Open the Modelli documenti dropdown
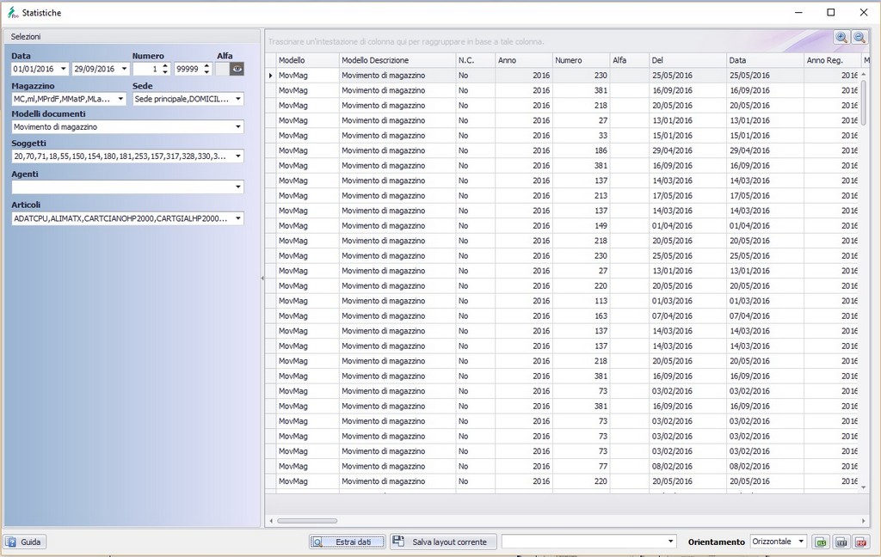 tap(238, 127)
